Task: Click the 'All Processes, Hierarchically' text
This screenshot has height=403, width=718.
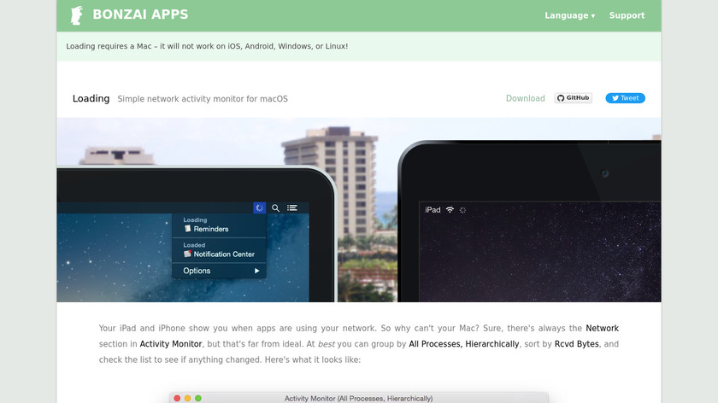Action: [464, 344]
